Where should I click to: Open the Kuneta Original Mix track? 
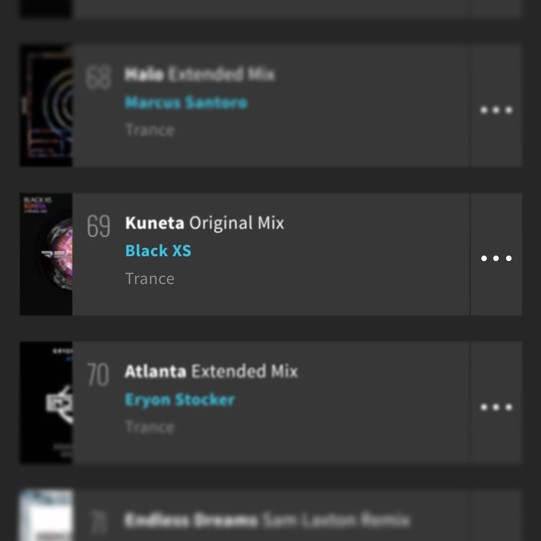[x=205, y=223]
